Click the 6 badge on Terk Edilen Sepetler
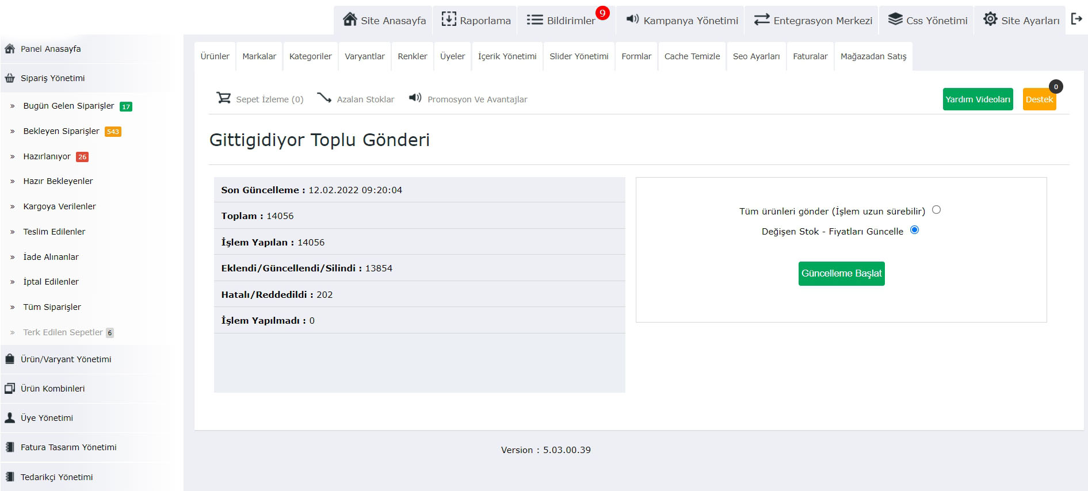Image resolution: width=1088 pixels, height=491 pixels. tap(110, 333)
